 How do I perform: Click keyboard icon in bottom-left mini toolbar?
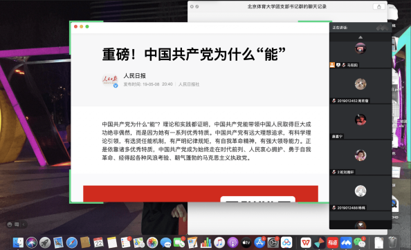pyautogui.click(x=17, y=224)
